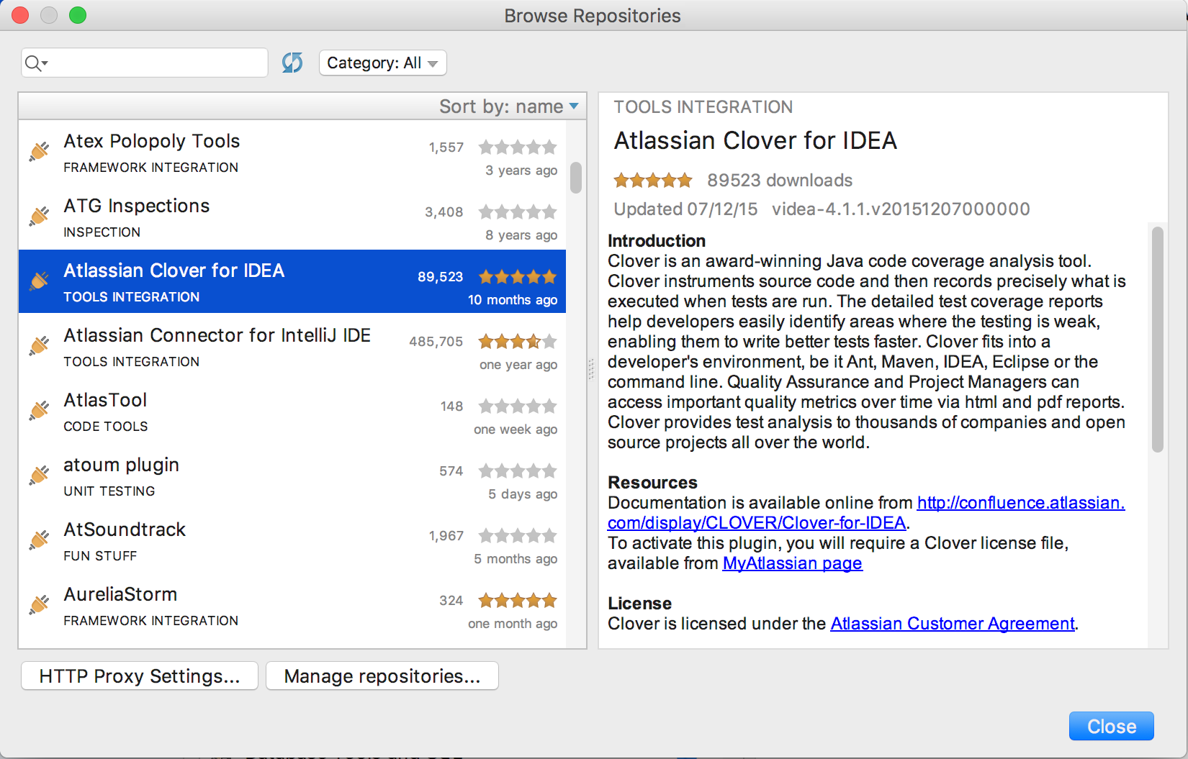Screen dimensions: 1188x759
Task: Click ATG Inspections star rating
Action: coord(518,212)
